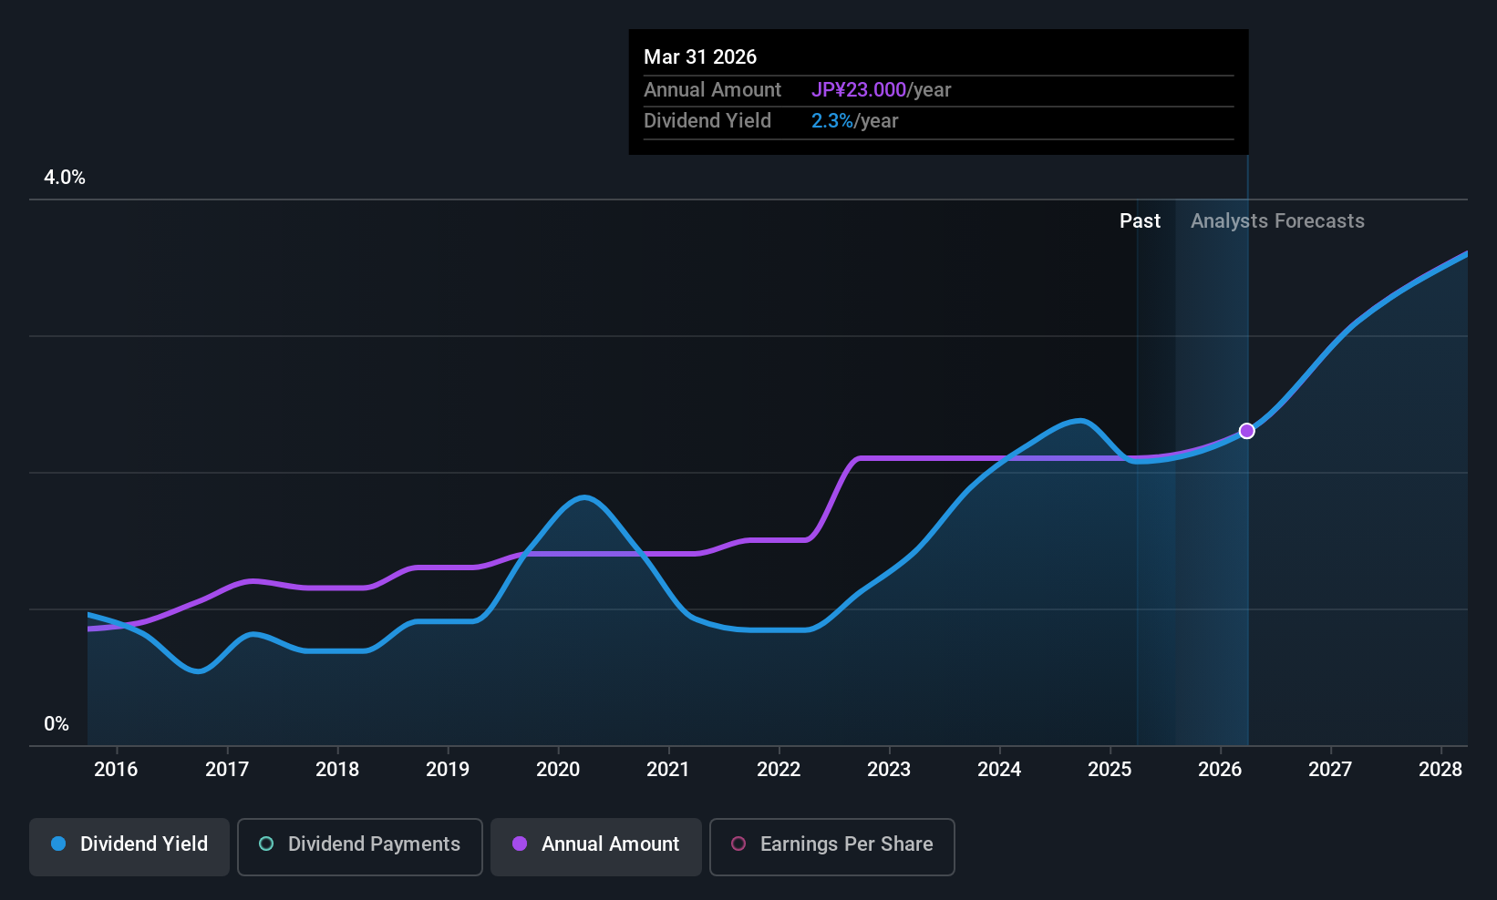The width and height of the screenshot is (1497, 900).
Task: Select the 2016 x-axis label
Action: click(x=116, y=770)
